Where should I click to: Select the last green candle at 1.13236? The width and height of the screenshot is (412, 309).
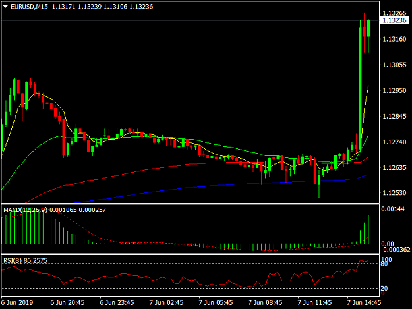coord(368,28)
